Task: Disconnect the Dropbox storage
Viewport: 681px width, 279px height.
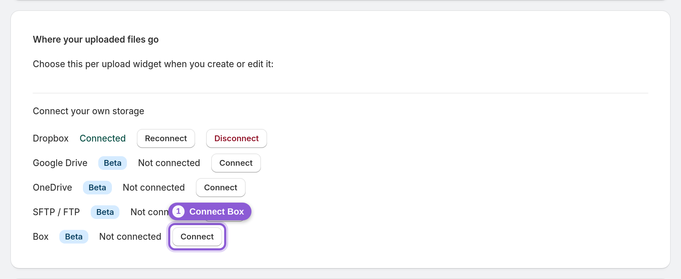Action: click(x=236, y=138)
